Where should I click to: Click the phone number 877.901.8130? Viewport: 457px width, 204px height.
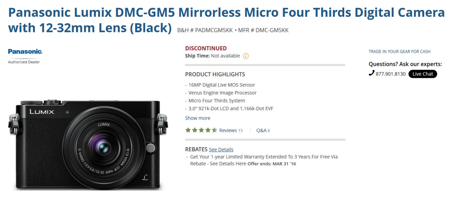(x=391, y=74)
